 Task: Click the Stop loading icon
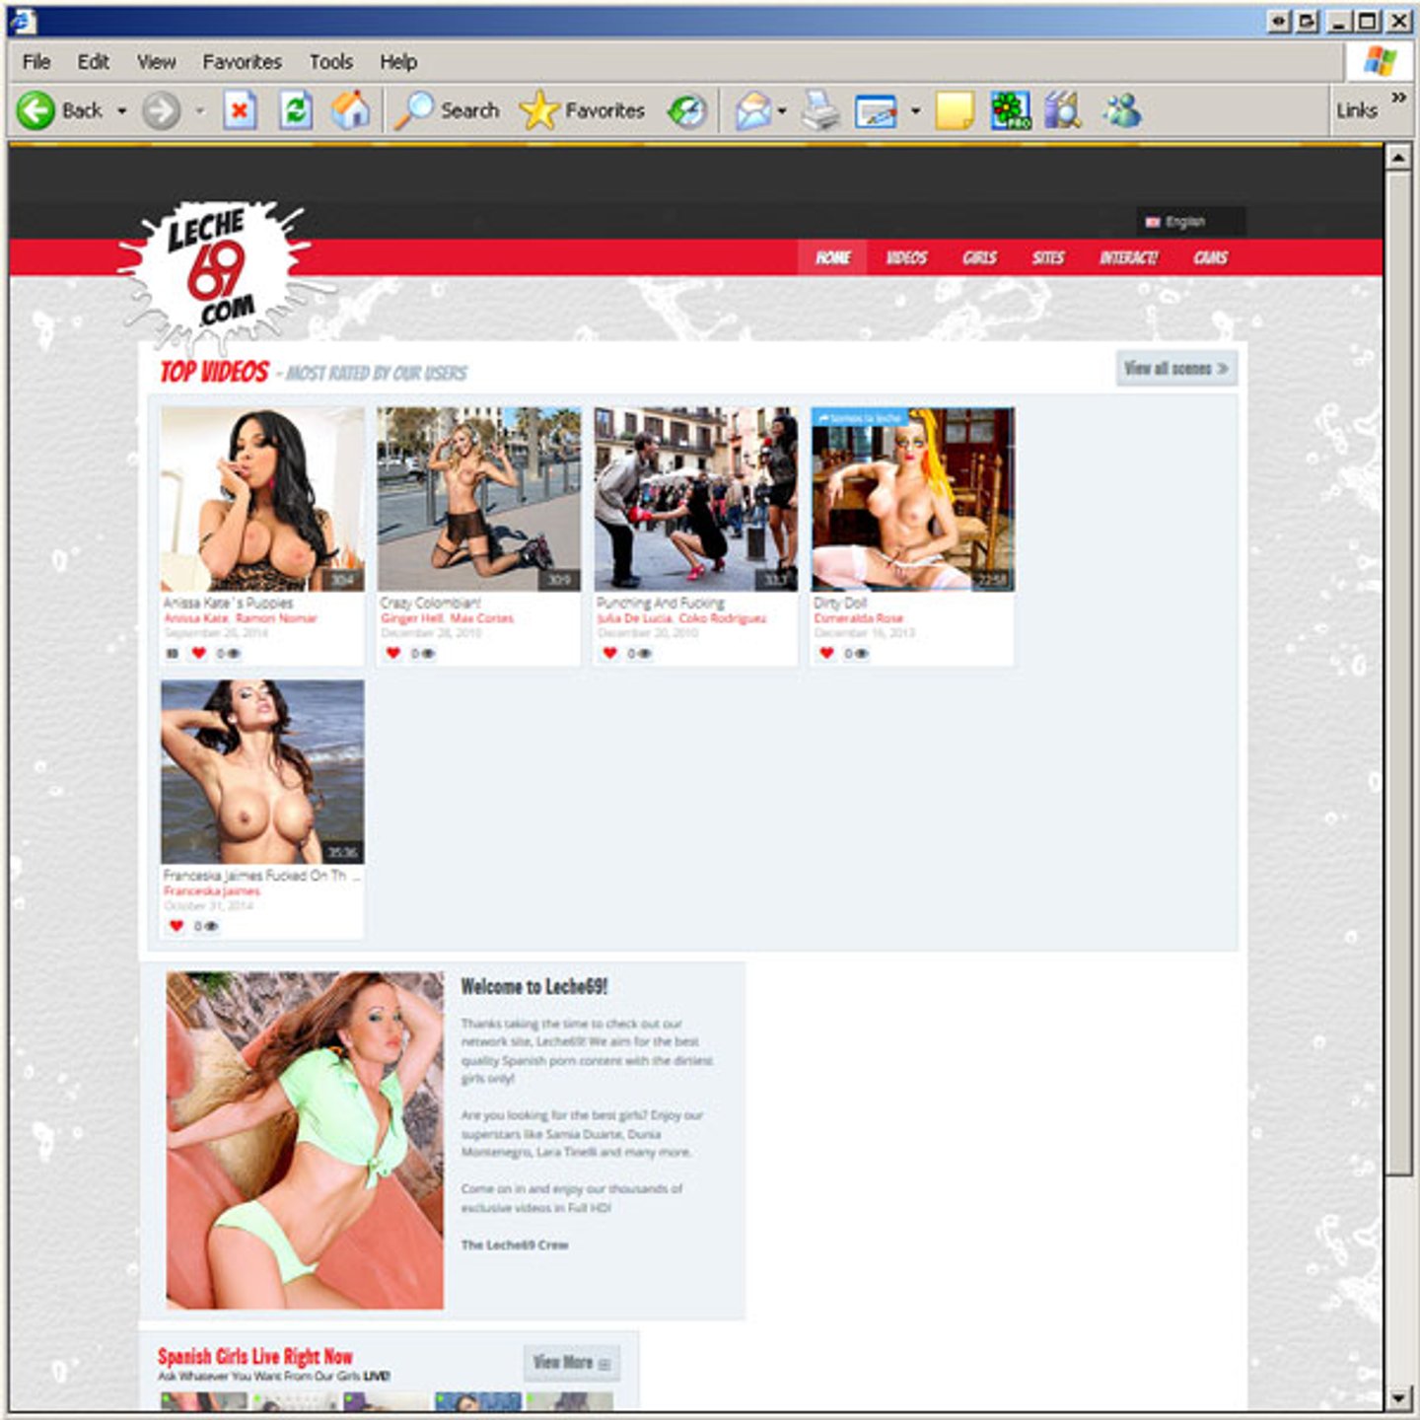240,110
